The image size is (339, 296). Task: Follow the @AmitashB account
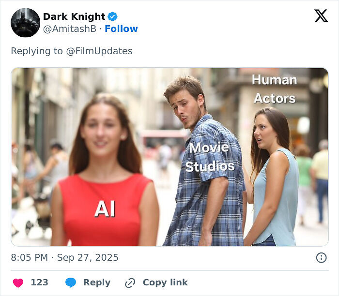pos(121,29)
